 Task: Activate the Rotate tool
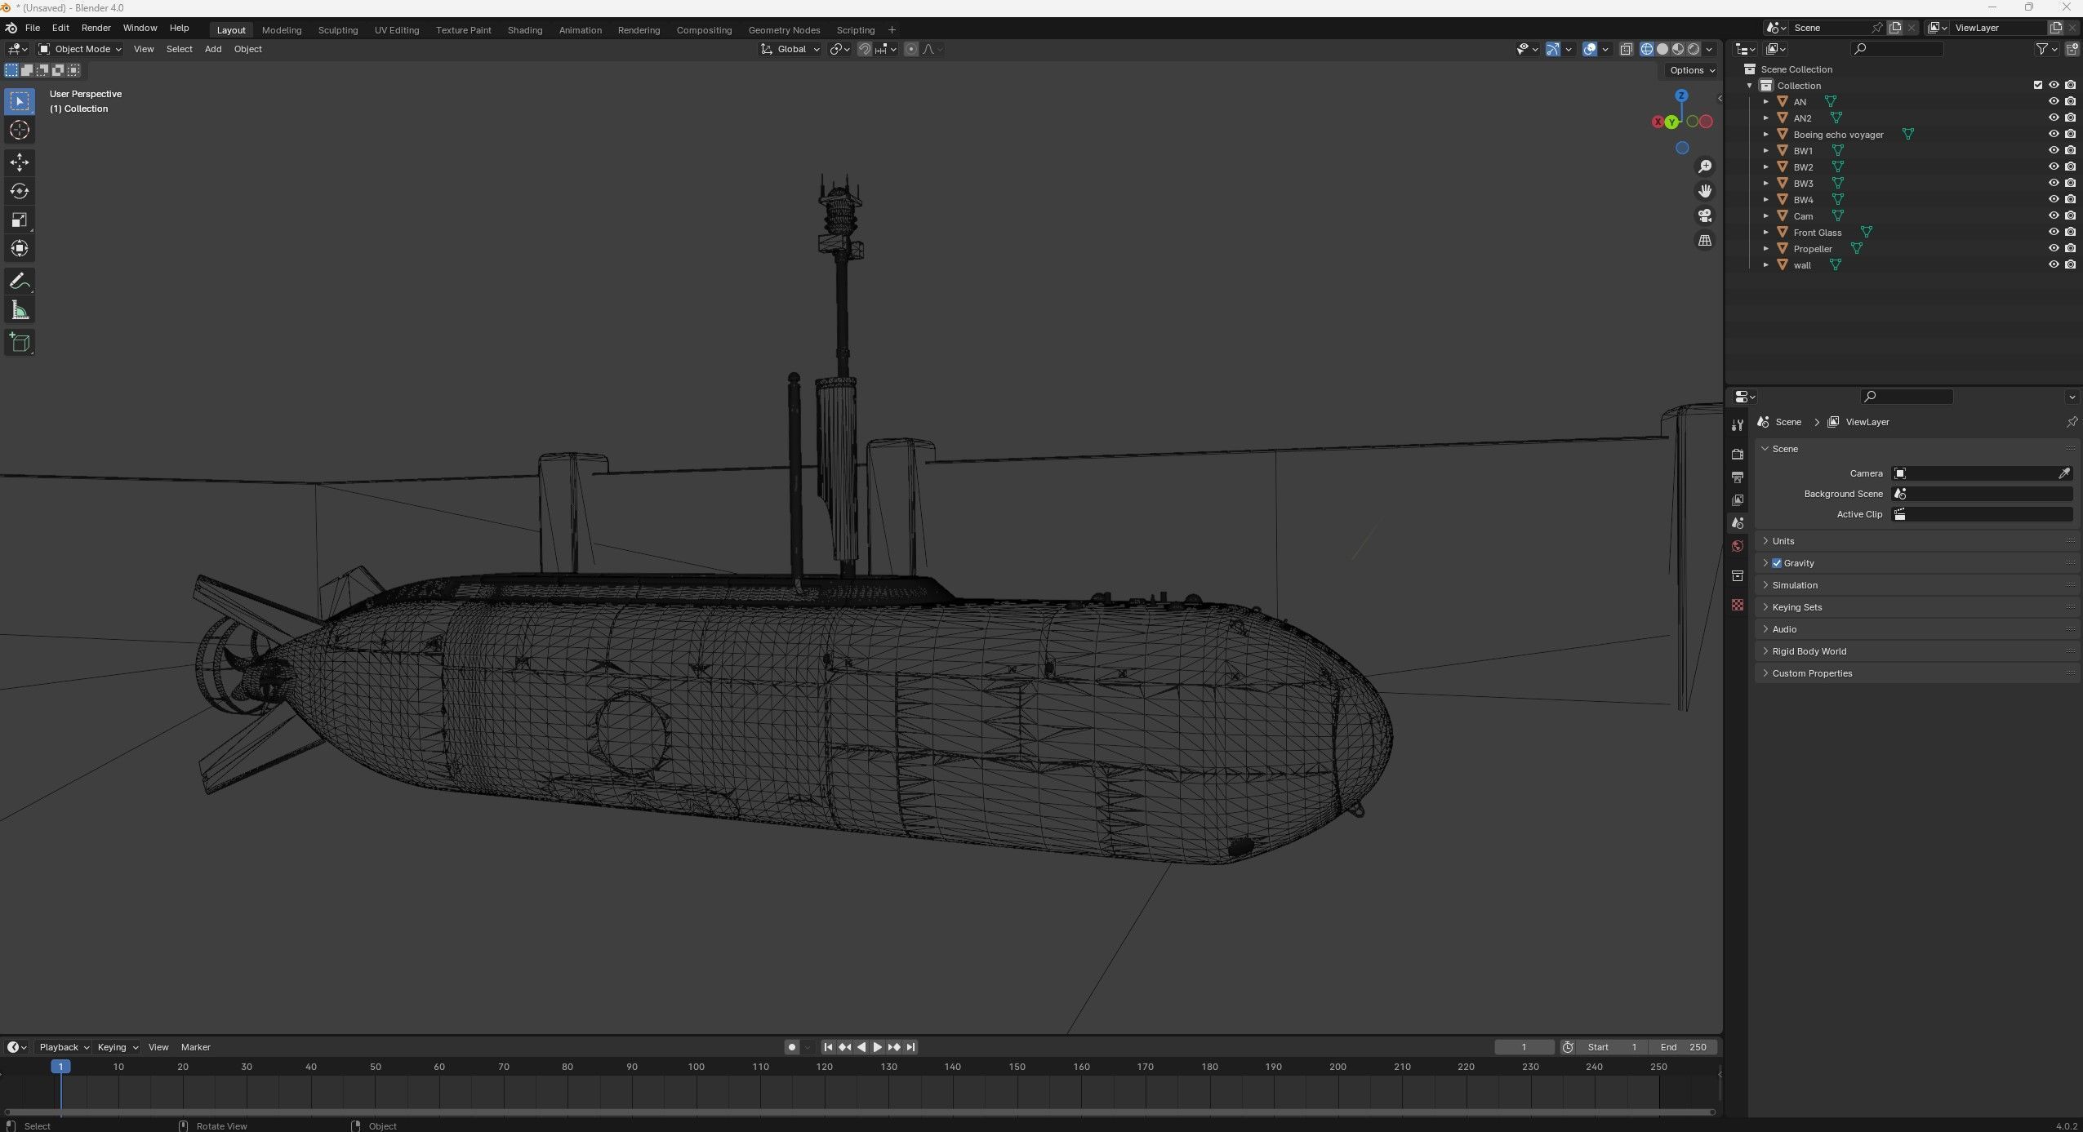[x=20, y=191]
